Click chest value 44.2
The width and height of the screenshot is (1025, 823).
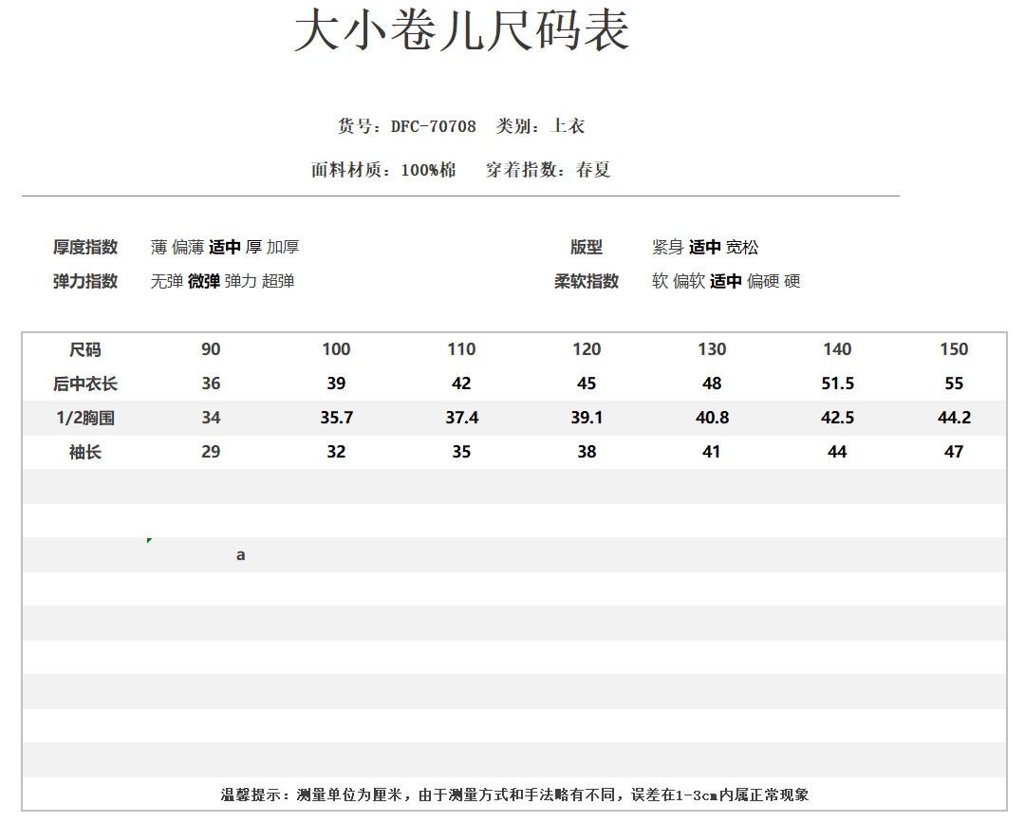[x=954, y=417]
